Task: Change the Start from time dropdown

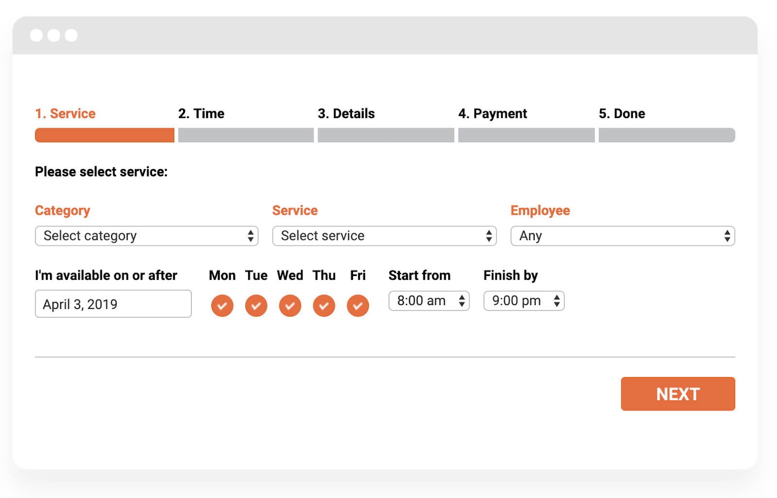Action: (429, 301)
